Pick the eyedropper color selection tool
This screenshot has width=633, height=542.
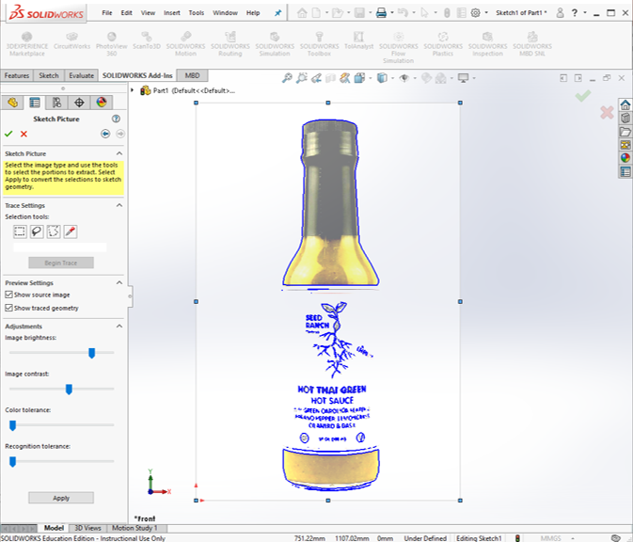click(x=71, y=231)
